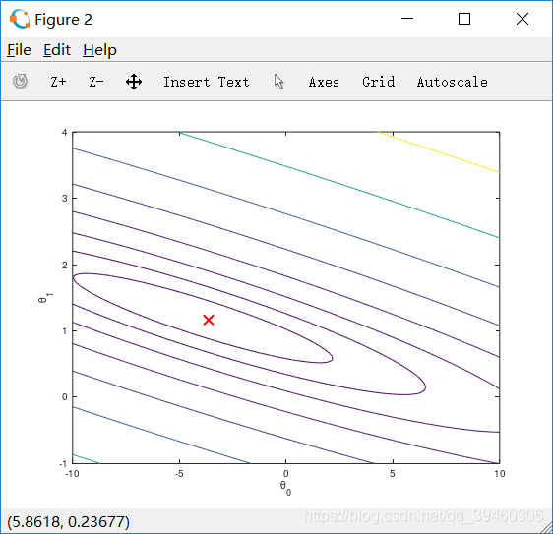The image size is (553, 534).
Task: Click x-axis tick label 5
Action: coord(393,473)
